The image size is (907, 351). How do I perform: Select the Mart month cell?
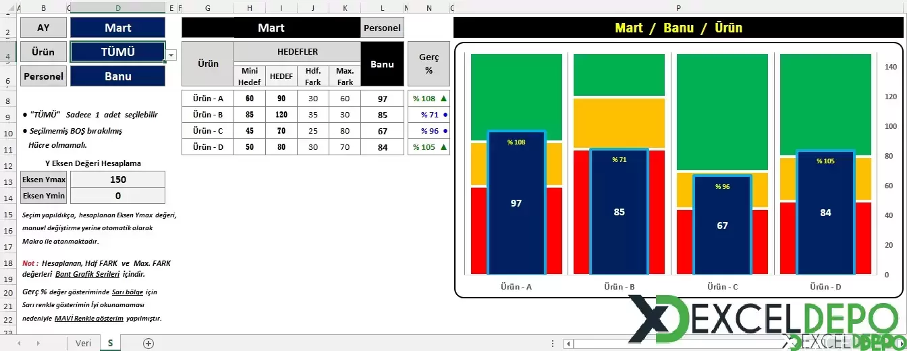(x=117, y=28)
